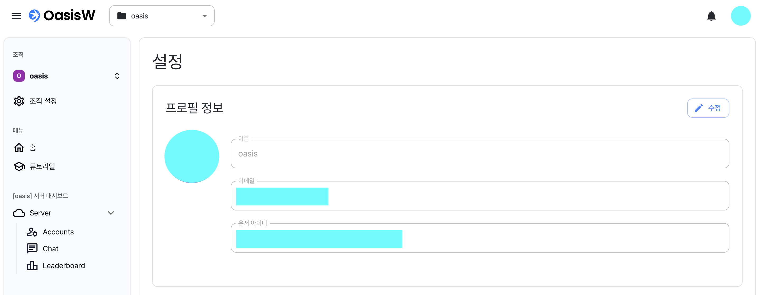Open the hamburger menu icon

16,16
